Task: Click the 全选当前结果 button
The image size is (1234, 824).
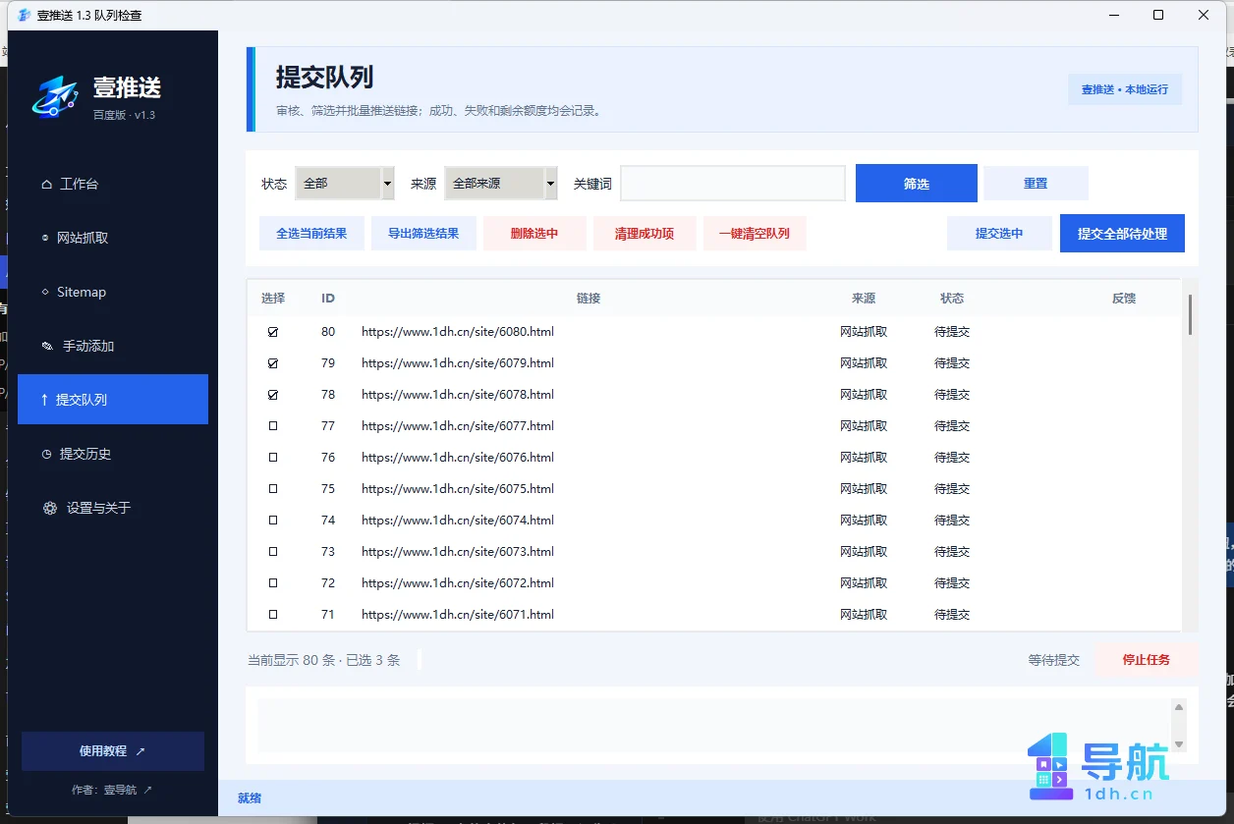Action: (311, 234)
